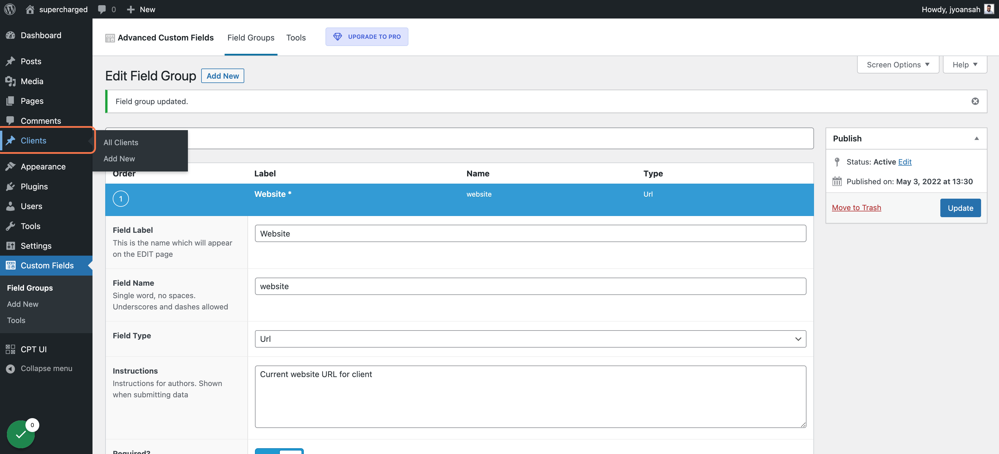Open Appearance brush icon
The image size is (999, 454).
coord(10,167)
